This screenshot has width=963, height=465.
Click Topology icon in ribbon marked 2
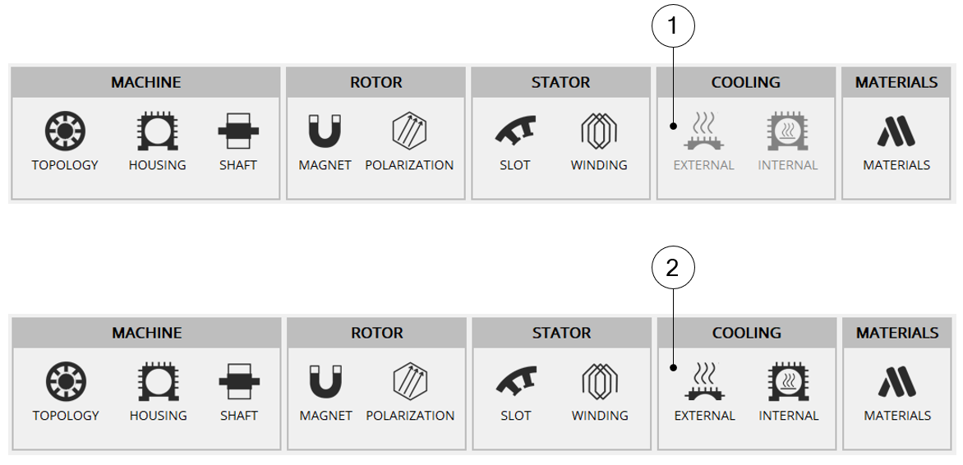click(x=66, y=383)
